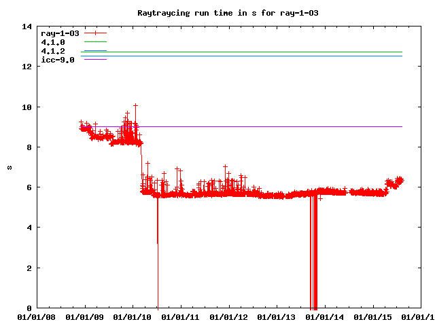Select the 4.1.2 legend label

53,51
